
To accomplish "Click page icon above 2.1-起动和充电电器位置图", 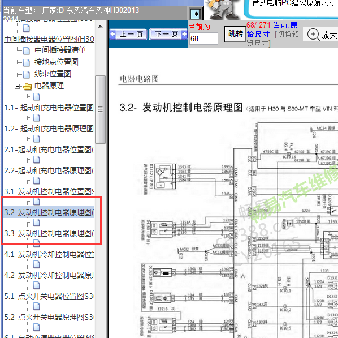I will 37,139.
